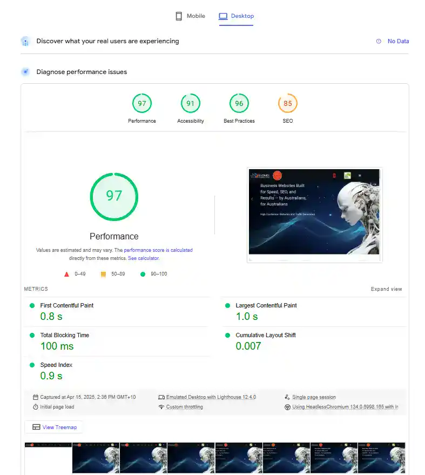Screen dimensions: 425x475
Task: Open Using HeadlessChromium 134 details
Action: (x=345, y=407)
